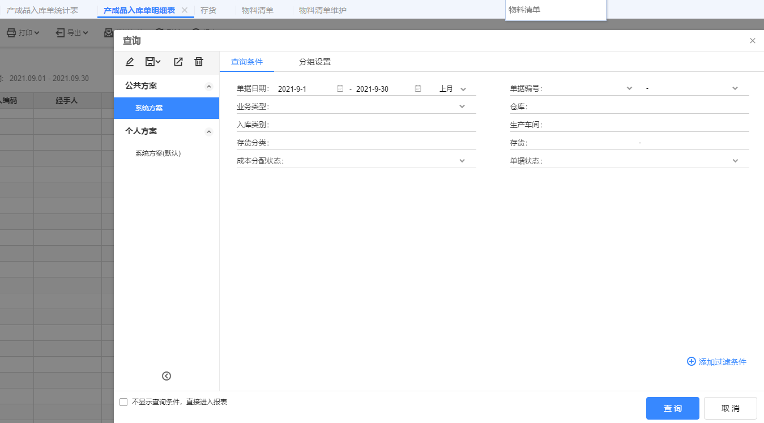This screenshot has width=764, height=423.
Task: Open the 产成品入库单统计表 tab
Action: click(42, 10)
